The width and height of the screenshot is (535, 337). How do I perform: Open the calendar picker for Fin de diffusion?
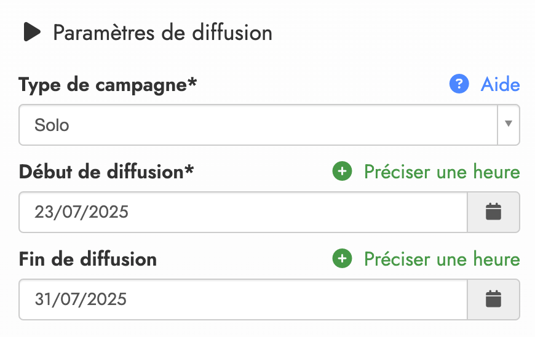(493, 299)
